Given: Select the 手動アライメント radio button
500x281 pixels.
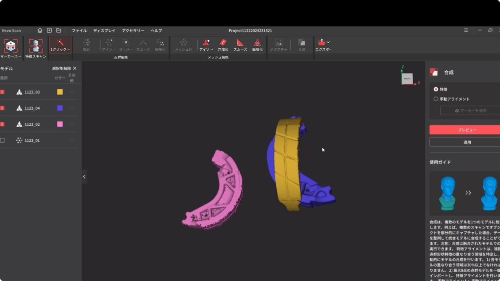Looking at the screenshot, I should 436,99.
